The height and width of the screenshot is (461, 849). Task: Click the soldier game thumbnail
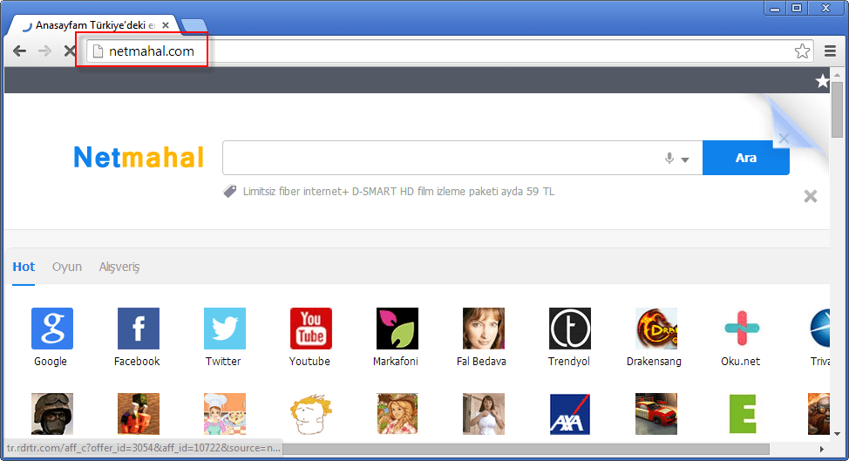[52, 414]
